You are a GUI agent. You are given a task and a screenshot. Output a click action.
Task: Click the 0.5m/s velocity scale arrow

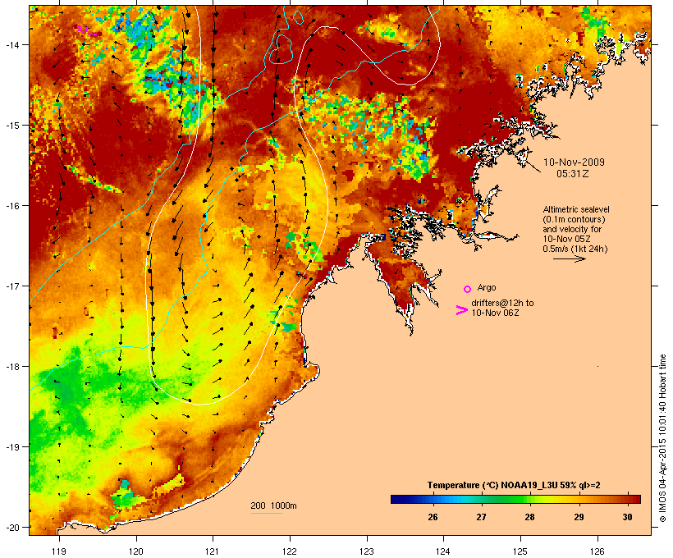[x=569, y=258]
